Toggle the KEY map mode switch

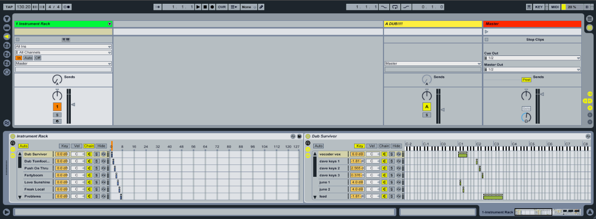(x=538, y=7)
